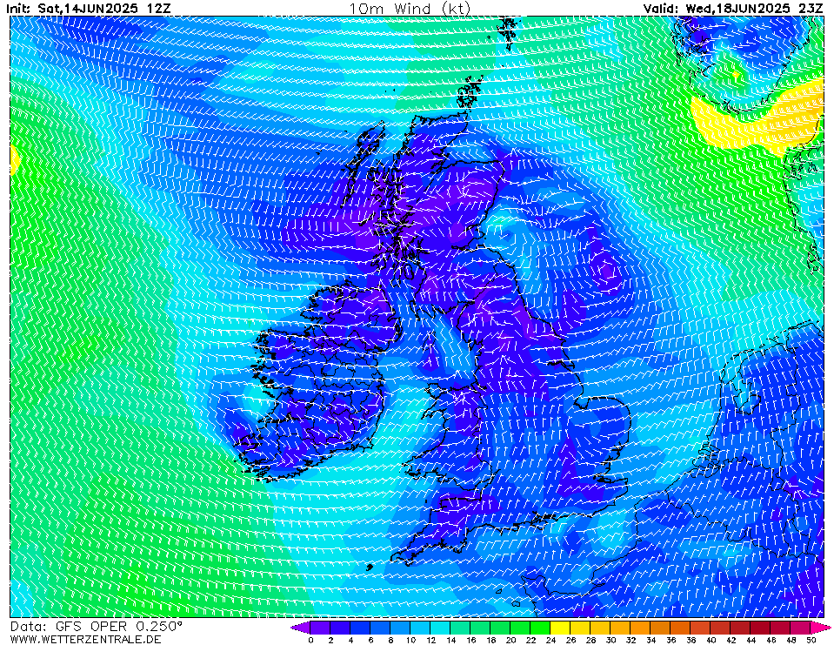
Task: Click the '30' label on the color scale
Action: pos(610,640)
